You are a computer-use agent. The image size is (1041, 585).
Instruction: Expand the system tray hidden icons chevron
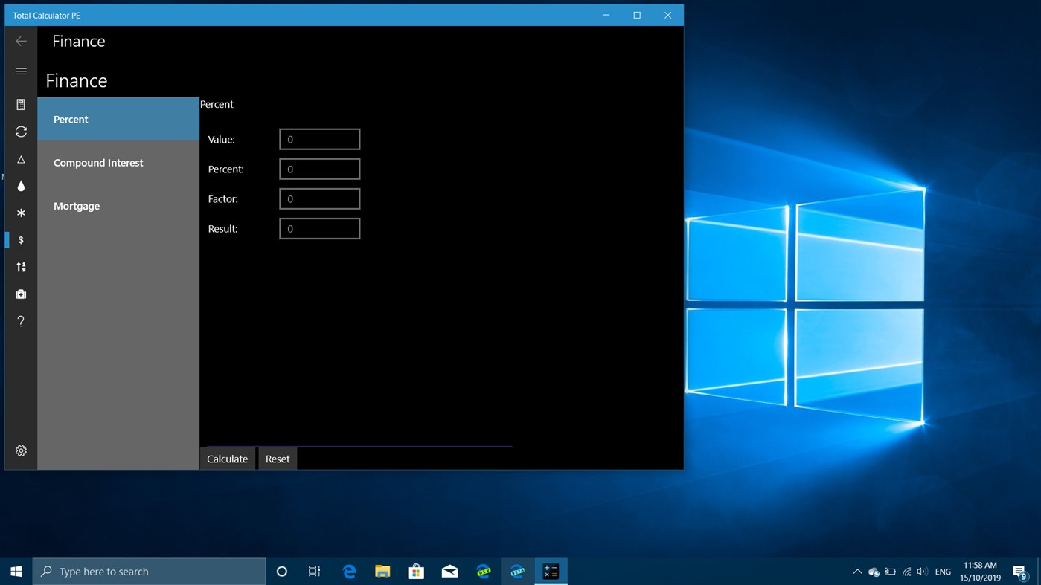[856, 571]
